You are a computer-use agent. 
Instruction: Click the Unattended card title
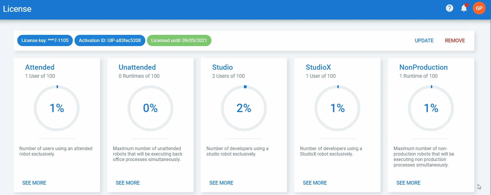click(x=137, y=67)
